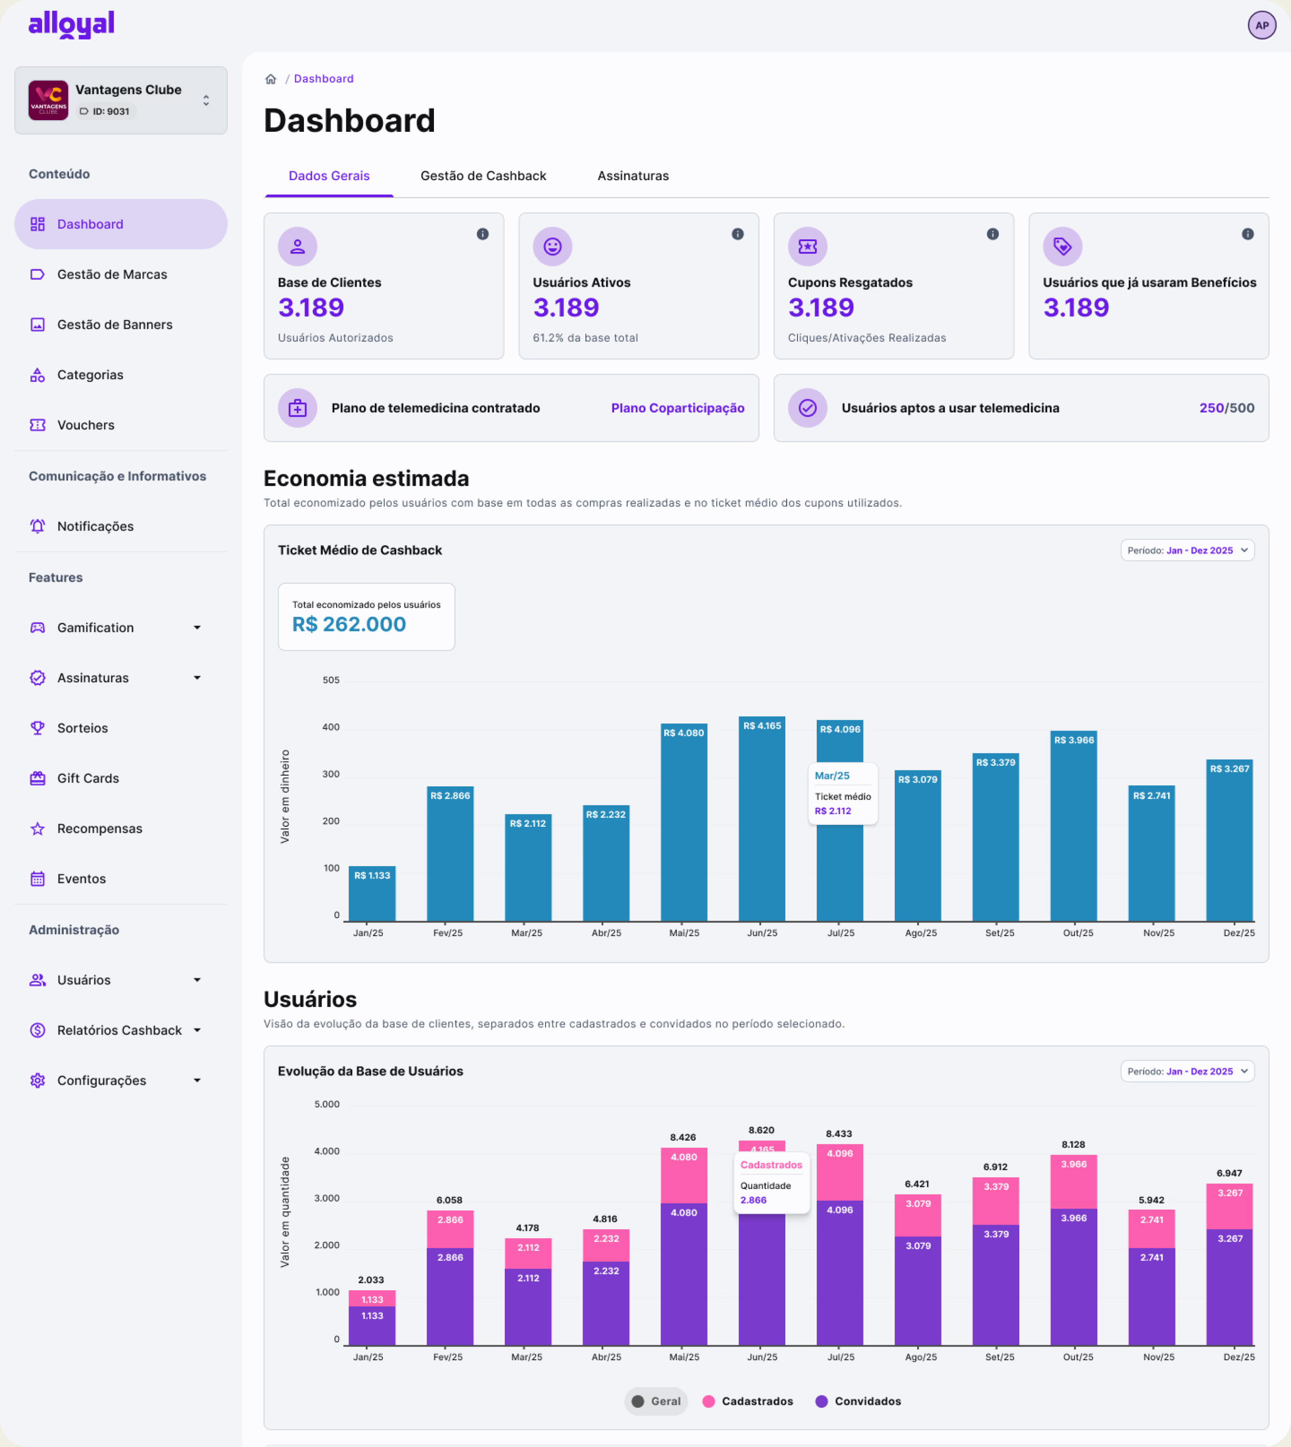Screen dimensions: 1291x1447
Task: Click Plano Coparticipação link
Action: point(677,408)
